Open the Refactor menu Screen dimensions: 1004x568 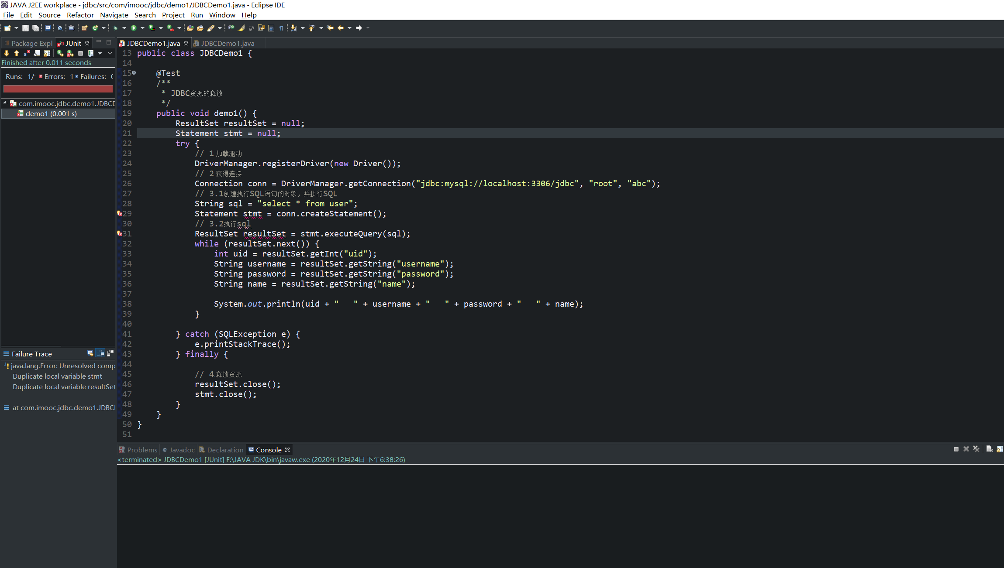coord(80,15)
